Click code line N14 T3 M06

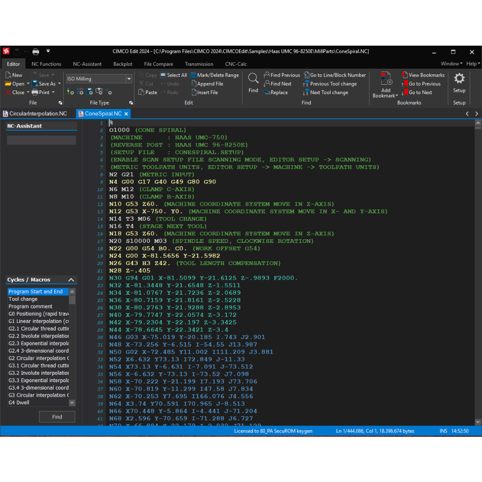158,219
